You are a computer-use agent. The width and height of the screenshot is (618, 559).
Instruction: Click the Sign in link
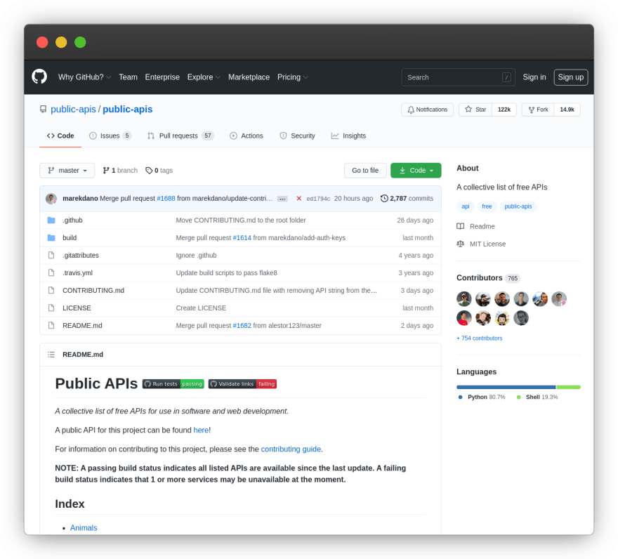point(534,77)
